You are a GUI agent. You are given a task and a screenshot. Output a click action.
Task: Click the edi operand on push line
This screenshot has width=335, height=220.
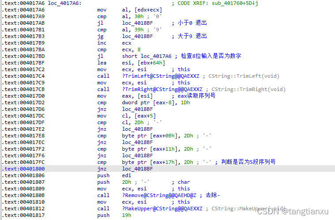tap(126, 175)
